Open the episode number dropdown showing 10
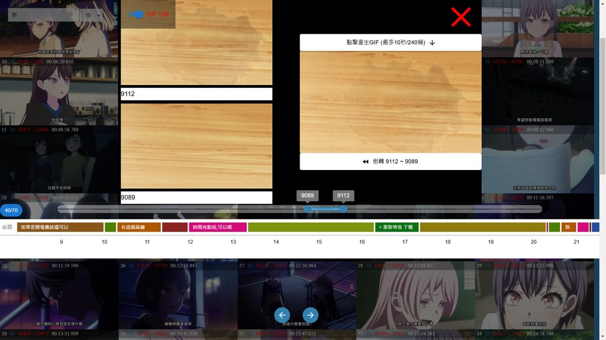Viewport: 606px width, 340px height. click(91, 15)
